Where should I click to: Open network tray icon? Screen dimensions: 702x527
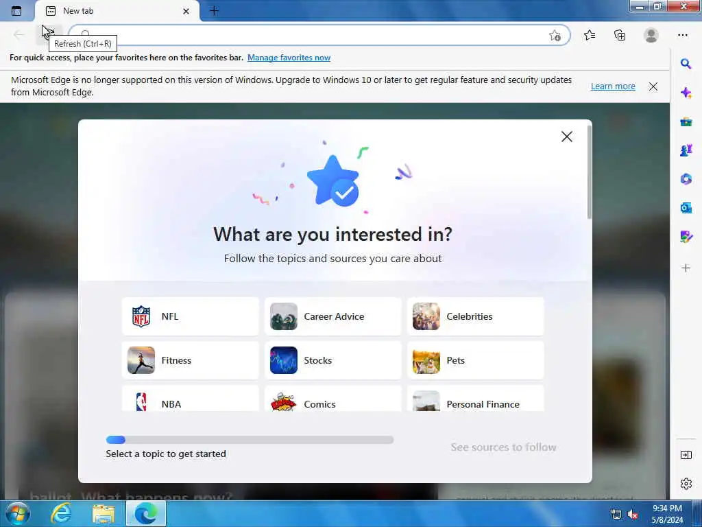click(x=616, y=515)
